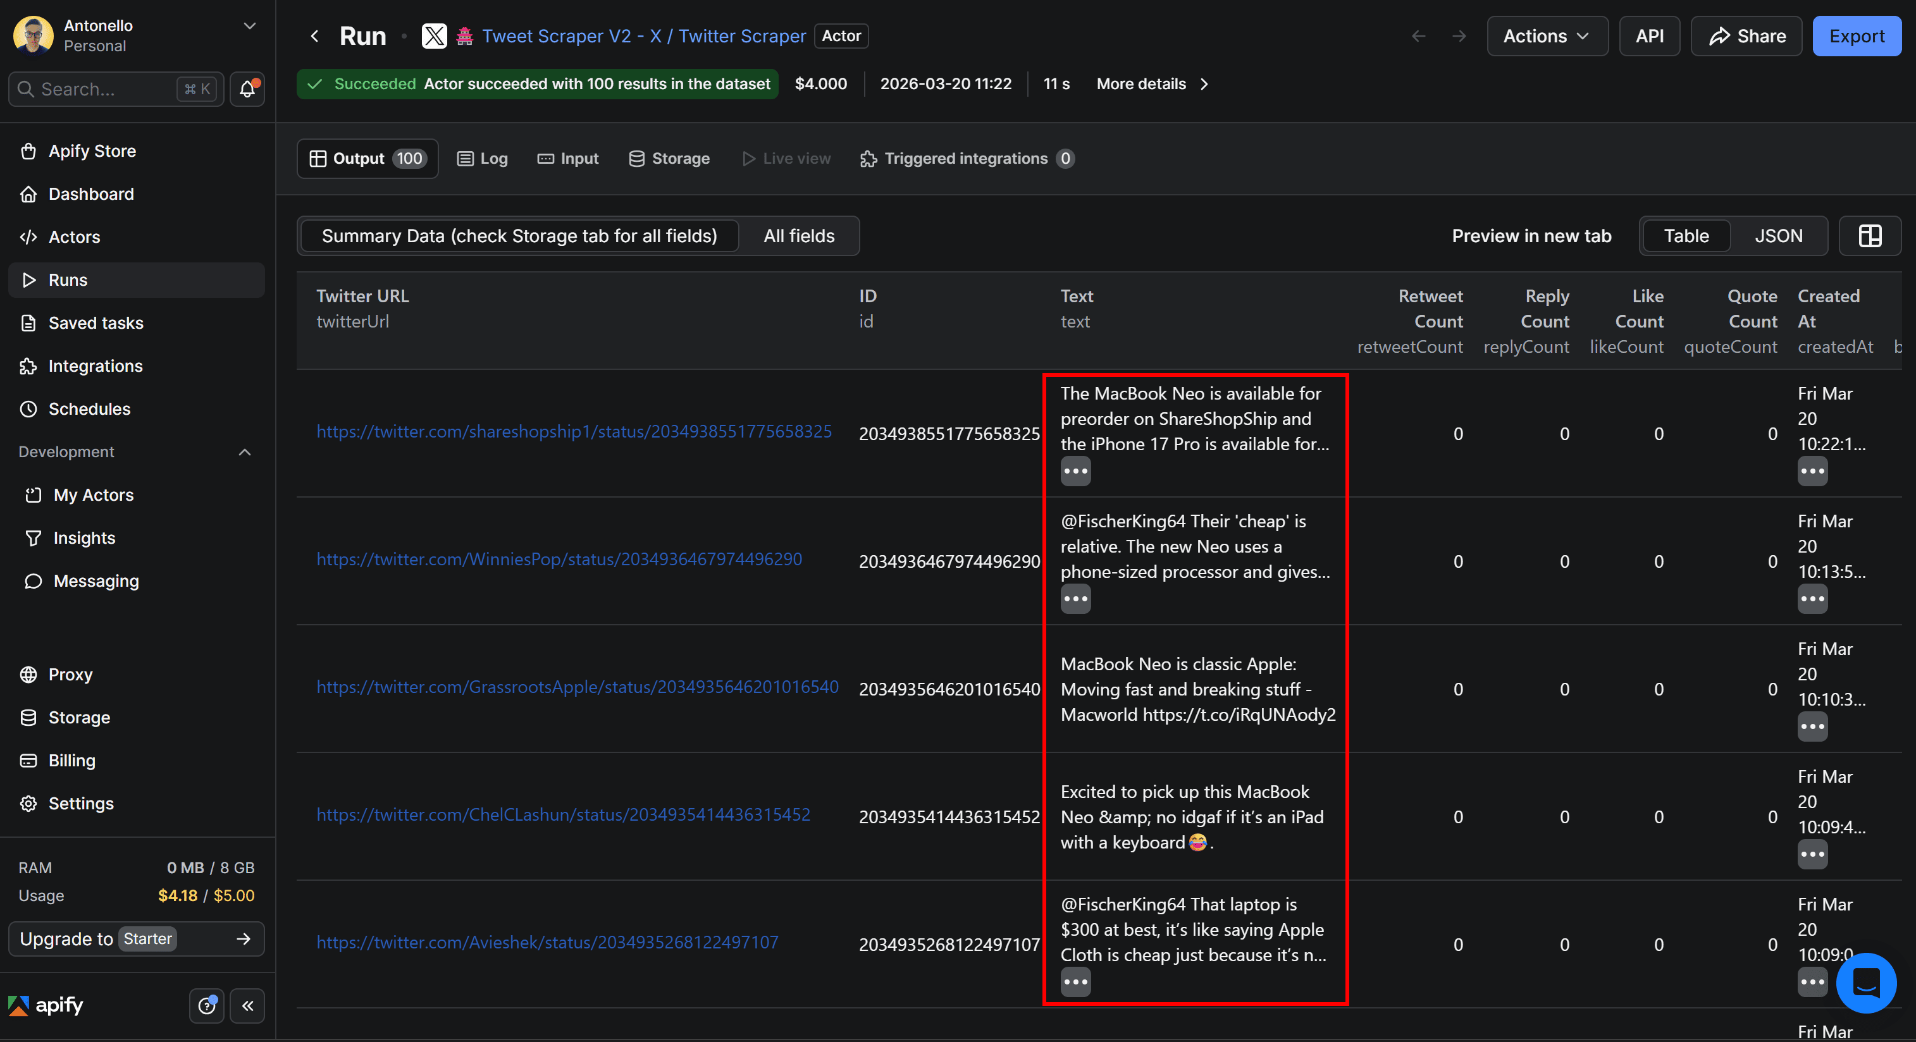
Task: Expand the Antonello account menu
Action: (x=250, y=26)
